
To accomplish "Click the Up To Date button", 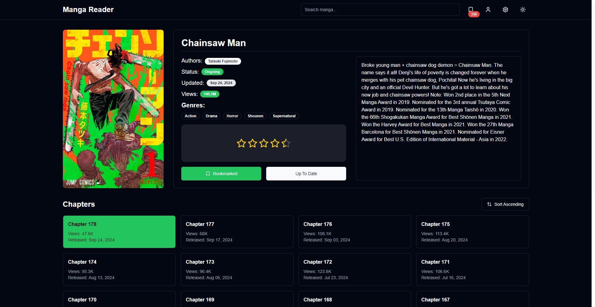I will [306, 174].
